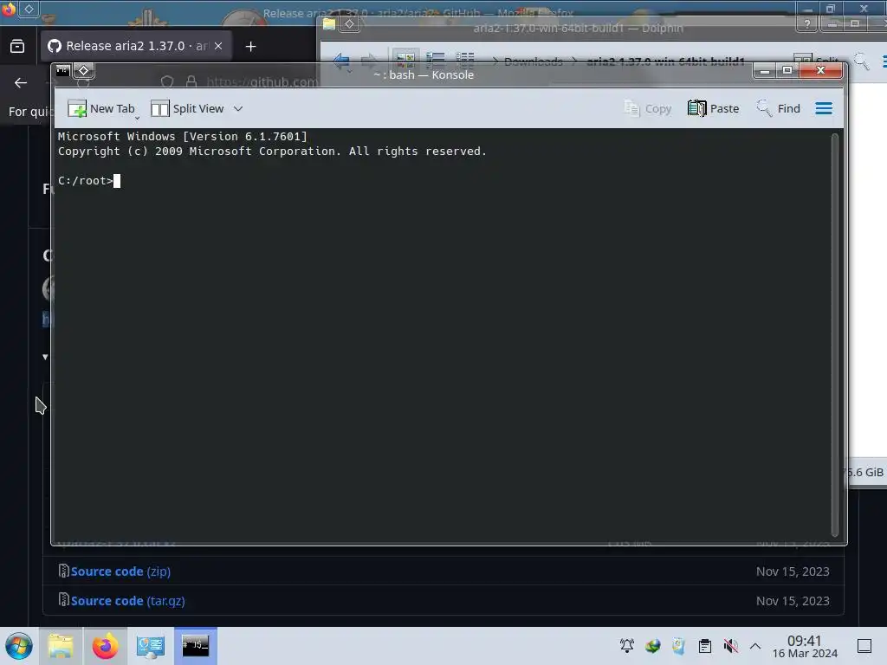Click the tracking shield icon in Firefox
Viewport: 887px width, 665px height.
pos(167,82)
